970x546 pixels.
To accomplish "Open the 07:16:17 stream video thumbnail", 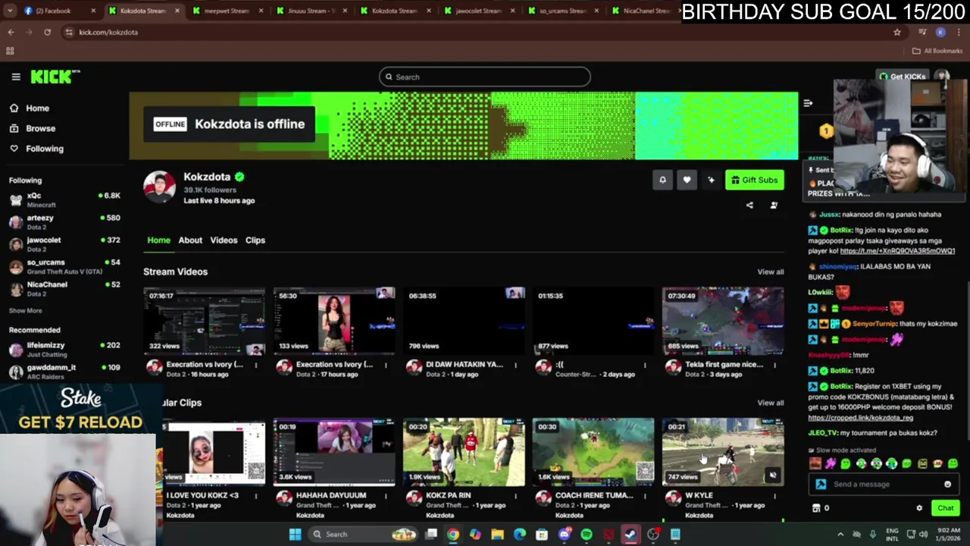I will [x=205, y=321].
